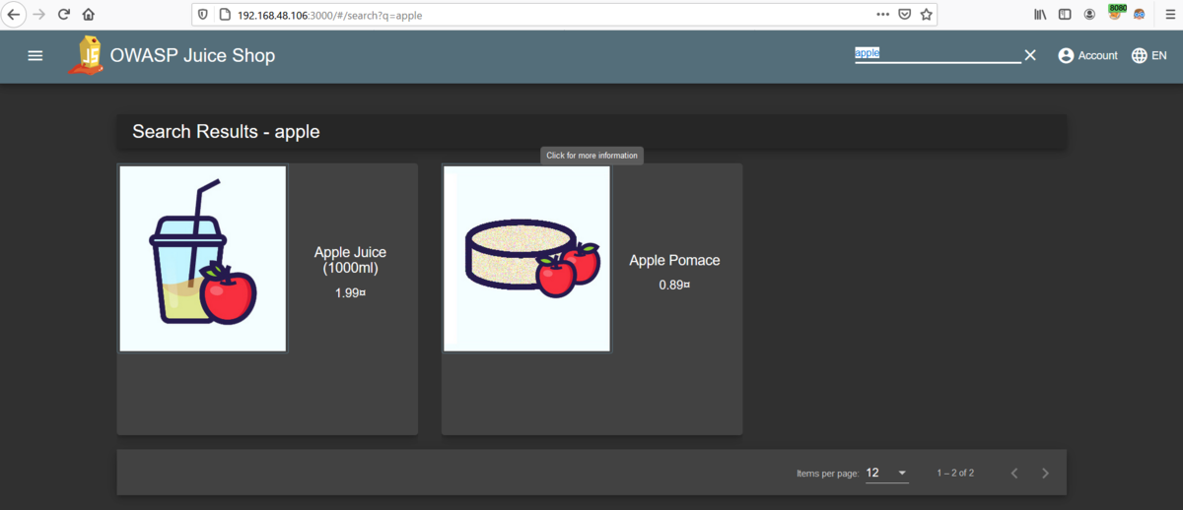Click the Apple Pomace title
The image size is (1183, 510).
coord(674,260)
